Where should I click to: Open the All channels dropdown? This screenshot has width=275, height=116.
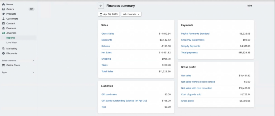[131, 14]
